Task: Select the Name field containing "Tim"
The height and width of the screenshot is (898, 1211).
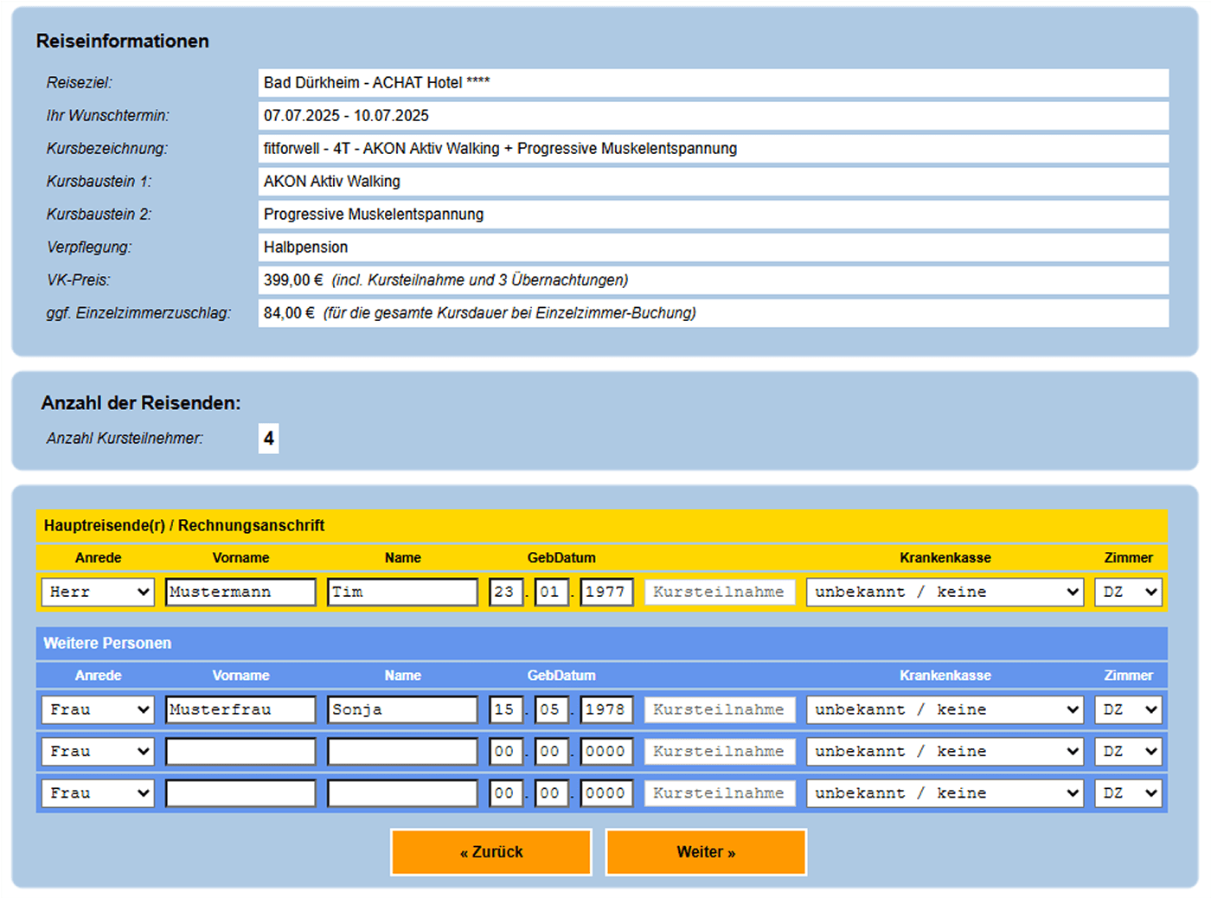Action: pyautogui.click(x=401, y=592)
